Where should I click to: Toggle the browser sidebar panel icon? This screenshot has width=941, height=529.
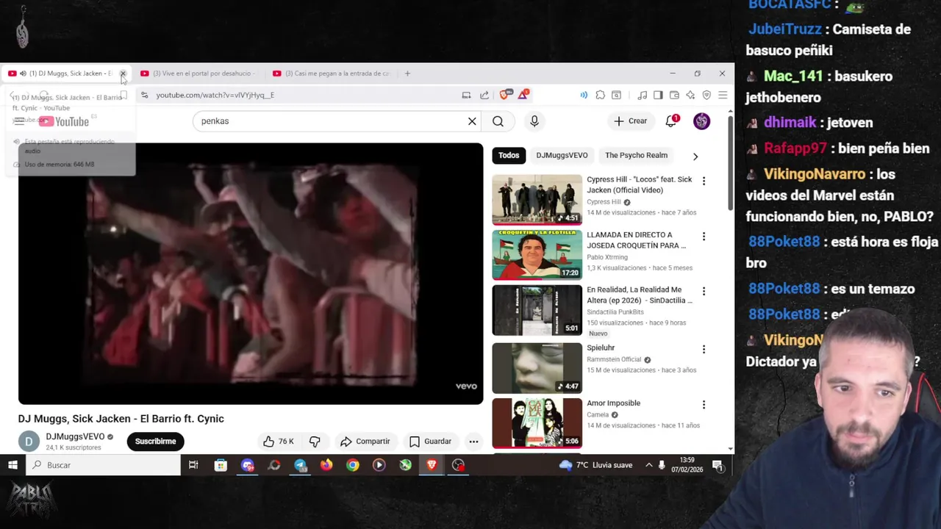[x=658, y=95]
